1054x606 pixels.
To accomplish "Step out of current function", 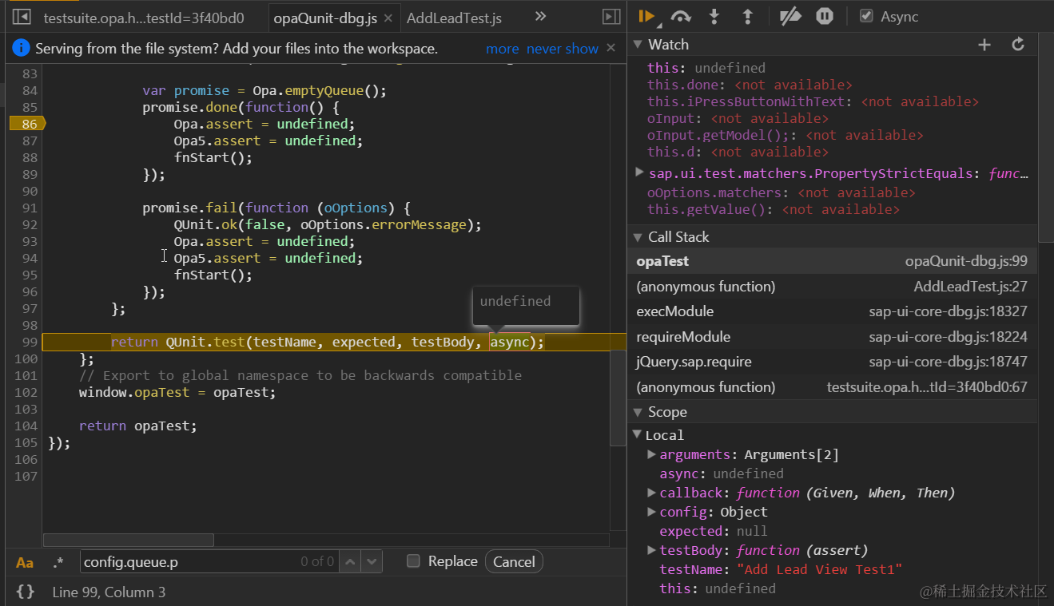I will click(x=748, y=16).
